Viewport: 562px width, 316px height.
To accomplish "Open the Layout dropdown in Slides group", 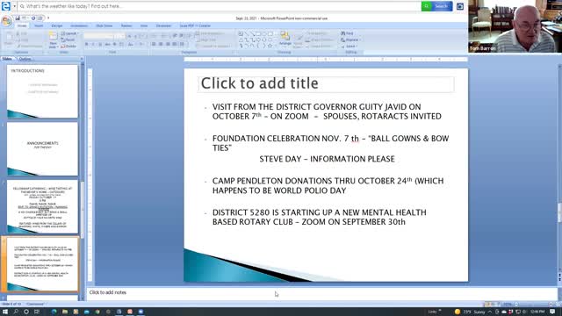I will 69,33.
